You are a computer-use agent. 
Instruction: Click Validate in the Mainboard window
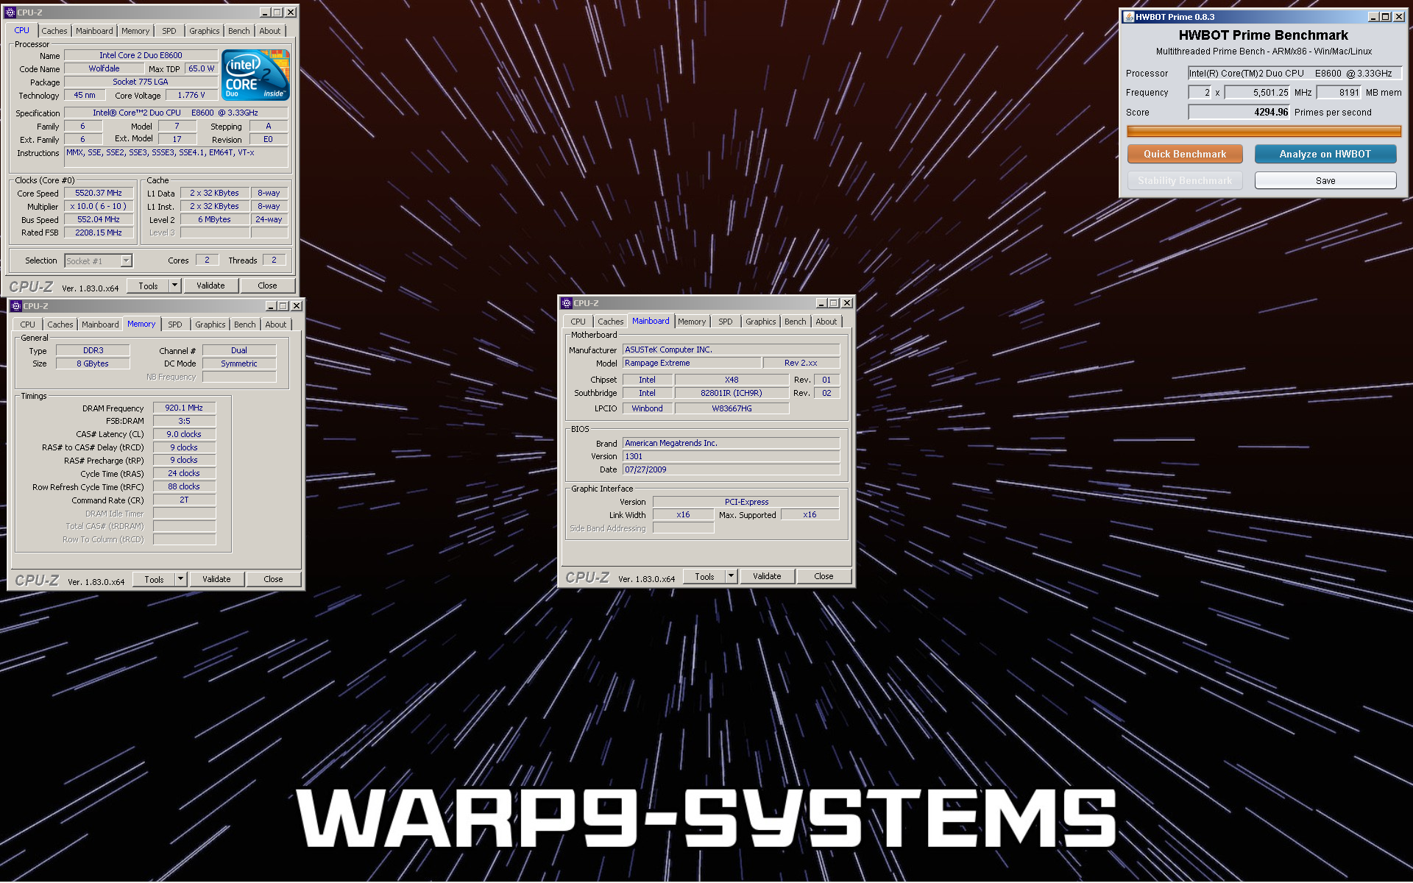(x=767, y=576)
